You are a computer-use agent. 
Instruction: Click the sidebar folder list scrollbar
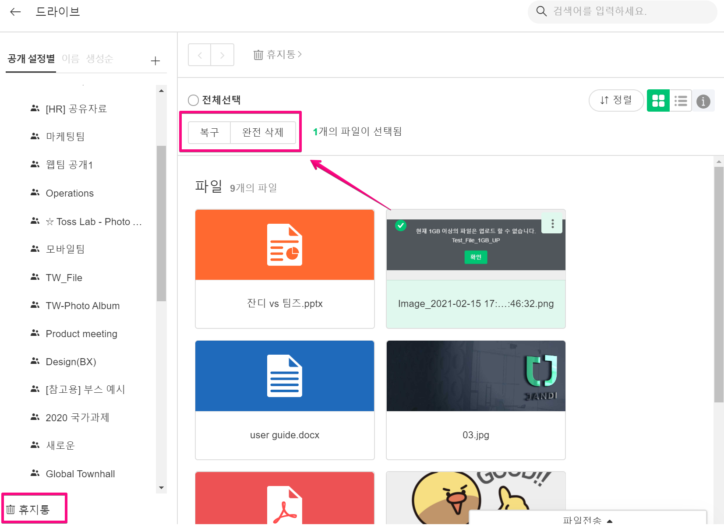[x=161, y=223]
